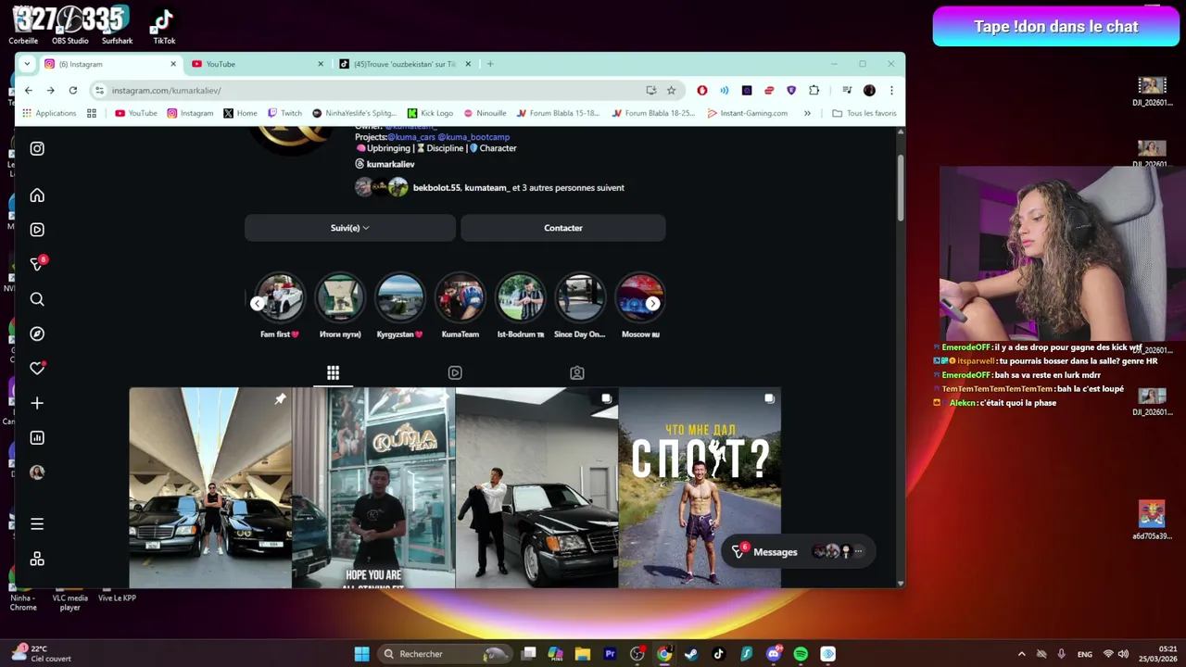
Task: Open the hamburger More menu in the sidebar
Action: pos(37,524)
